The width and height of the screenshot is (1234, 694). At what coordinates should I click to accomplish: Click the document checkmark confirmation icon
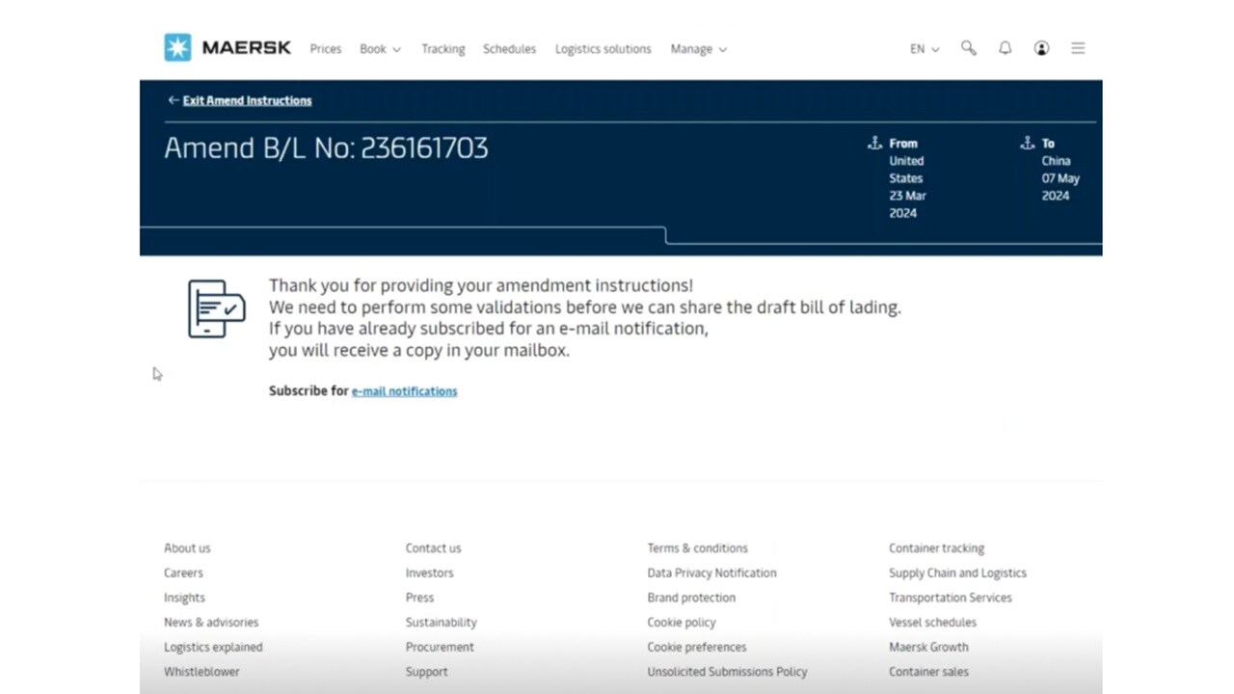click(216, 308)
